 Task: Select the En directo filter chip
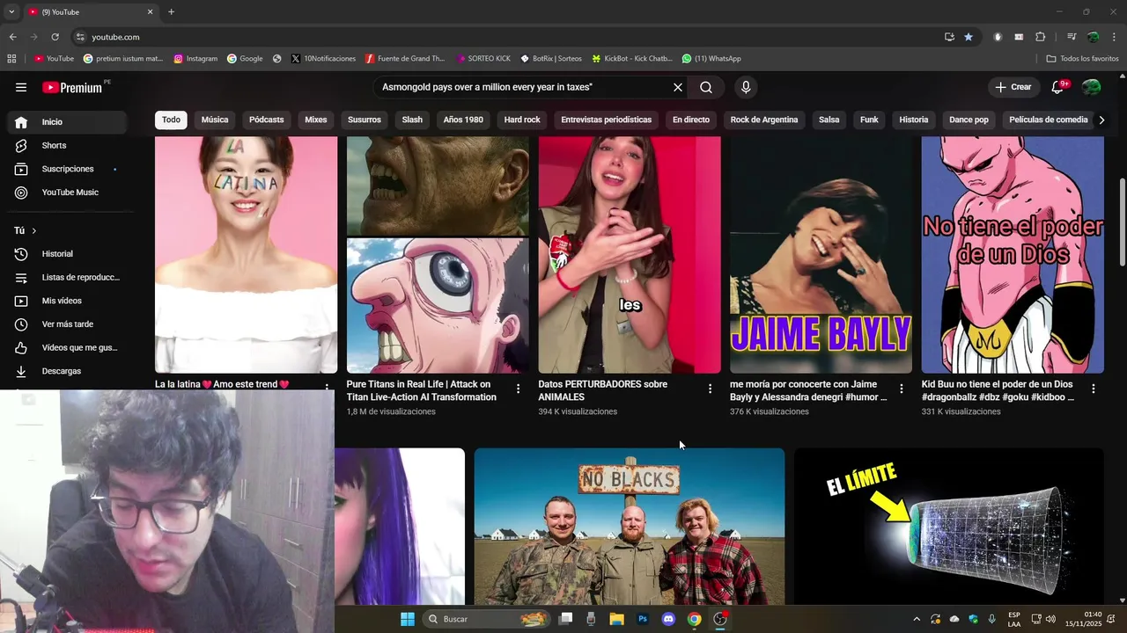[691, 120]
